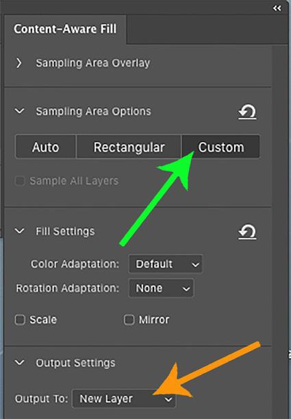291x419 pixels.
Task: Toggle the Sample All Layers checkbox
Action: click(20, 181)
